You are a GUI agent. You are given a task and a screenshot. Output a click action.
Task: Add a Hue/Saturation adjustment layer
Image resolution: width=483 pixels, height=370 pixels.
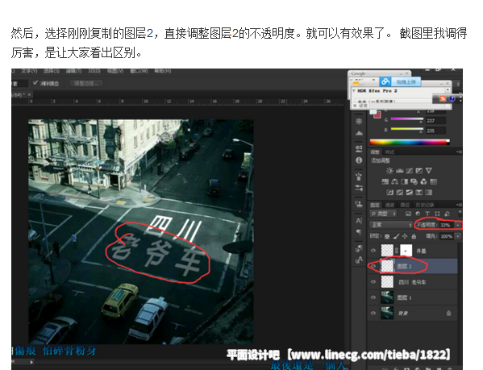click(x=385, y=181)
